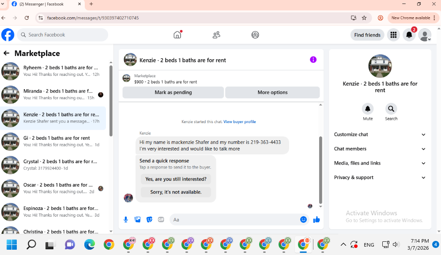Open the notifications bell with badge
This screenshot has height=255, width=441.
pyautogui.click(x=409, y=35)
